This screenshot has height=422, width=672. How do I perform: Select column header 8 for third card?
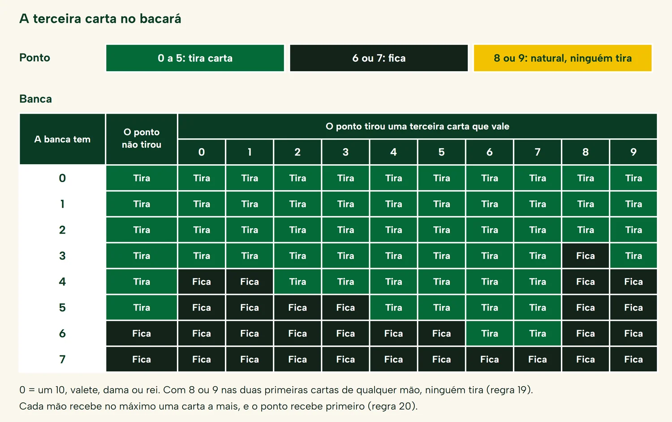[x=586, y=152]
